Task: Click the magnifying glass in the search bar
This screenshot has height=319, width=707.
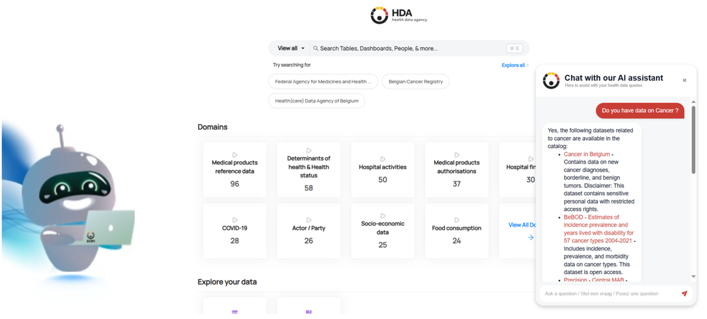Action: pyautogui.click(x=315, y=48)
